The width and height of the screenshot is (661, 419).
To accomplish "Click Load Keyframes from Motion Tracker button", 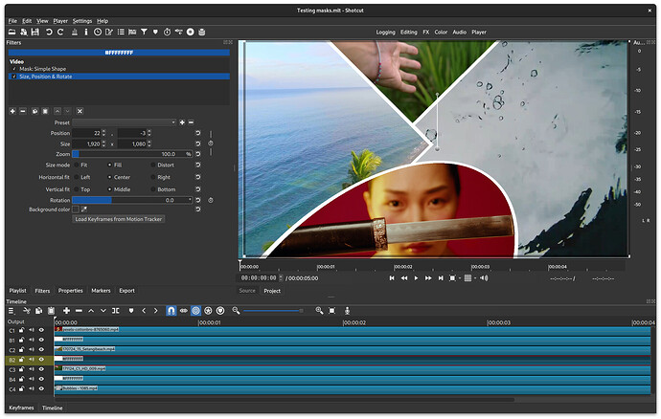I will 119,219.
